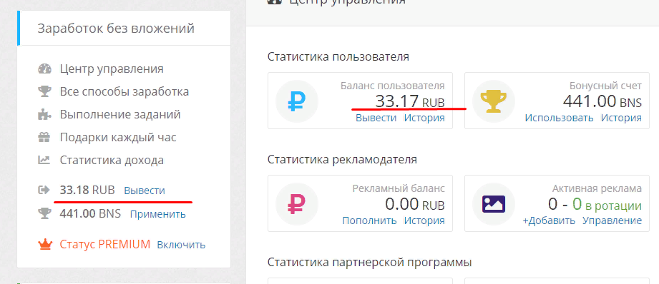Click the Статистика рекламодателя heading
Viewport: 659px width, 284px height.
(x=343, y=160)
